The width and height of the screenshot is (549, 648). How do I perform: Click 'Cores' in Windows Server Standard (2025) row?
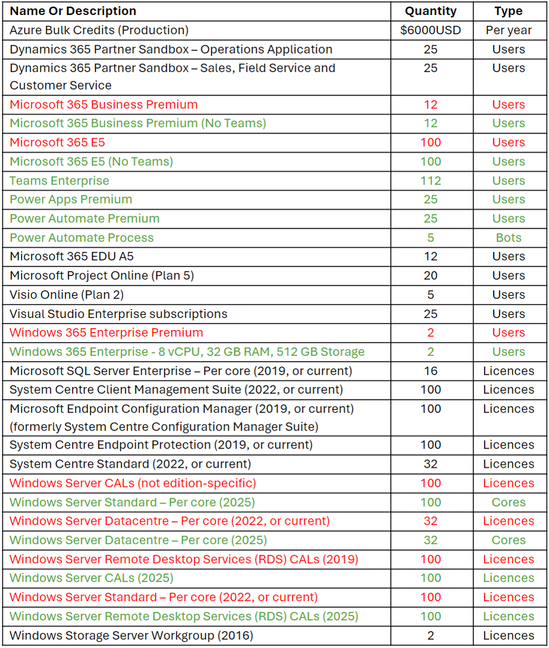click(509, 502)
